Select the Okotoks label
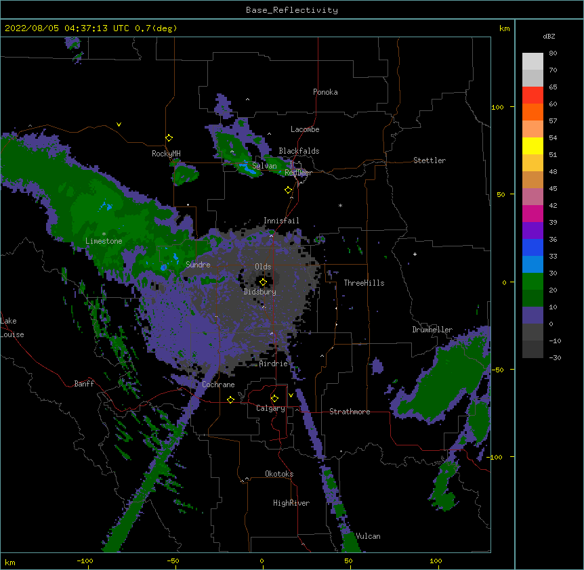This screenshot has height=570, width=584. coord(279,474)
